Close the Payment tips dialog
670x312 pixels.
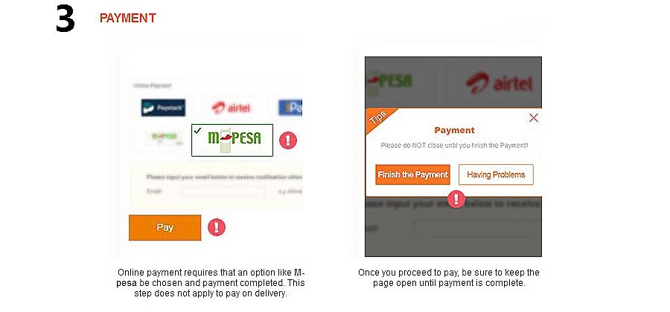pyautogui.click(x=534, y=118)
